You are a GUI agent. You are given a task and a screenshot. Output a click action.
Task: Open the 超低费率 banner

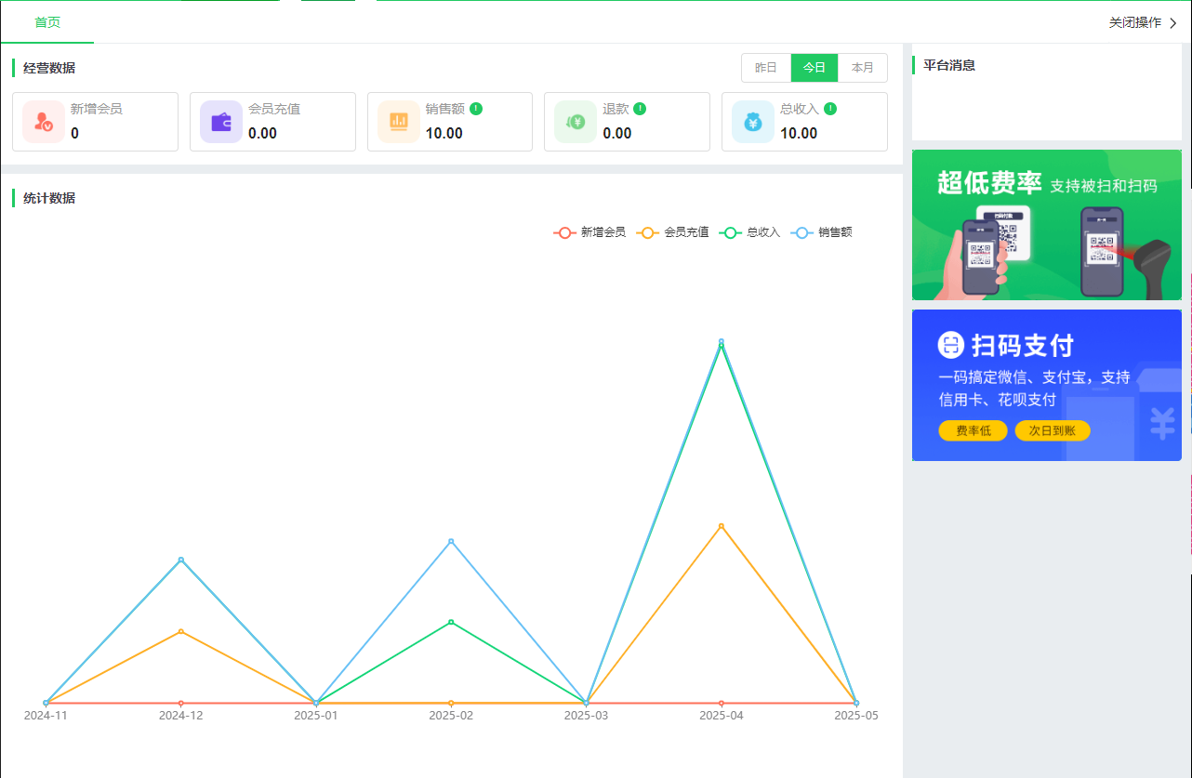[1047, 225]
